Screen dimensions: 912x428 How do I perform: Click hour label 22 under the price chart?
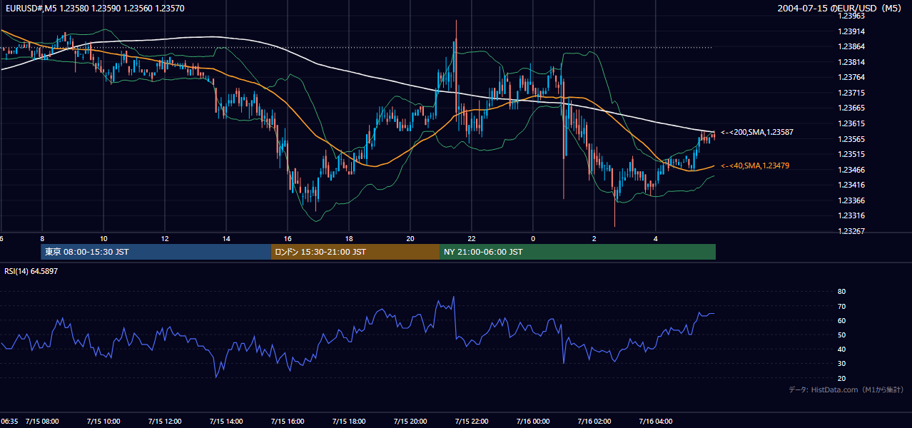tap(472, 238)
